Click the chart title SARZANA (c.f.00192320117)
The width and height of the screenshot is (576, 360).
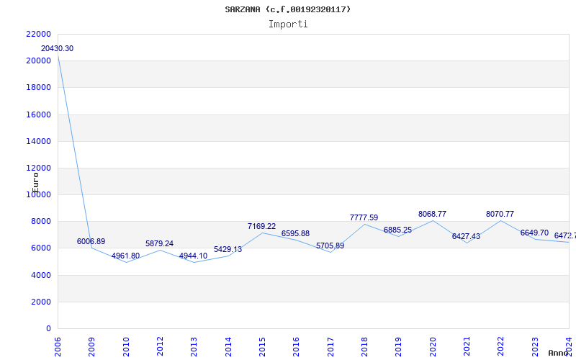287,9
